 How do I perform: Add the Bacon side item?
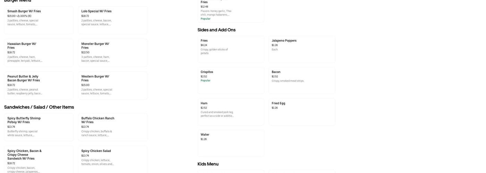(302, 80)
